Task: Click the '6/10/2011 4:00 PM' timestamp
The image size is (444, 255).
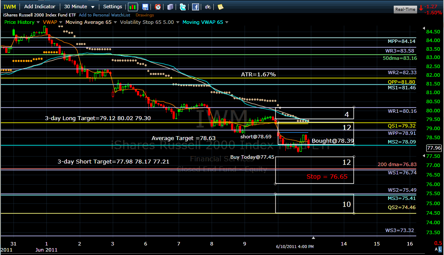Action: point(295,247)
